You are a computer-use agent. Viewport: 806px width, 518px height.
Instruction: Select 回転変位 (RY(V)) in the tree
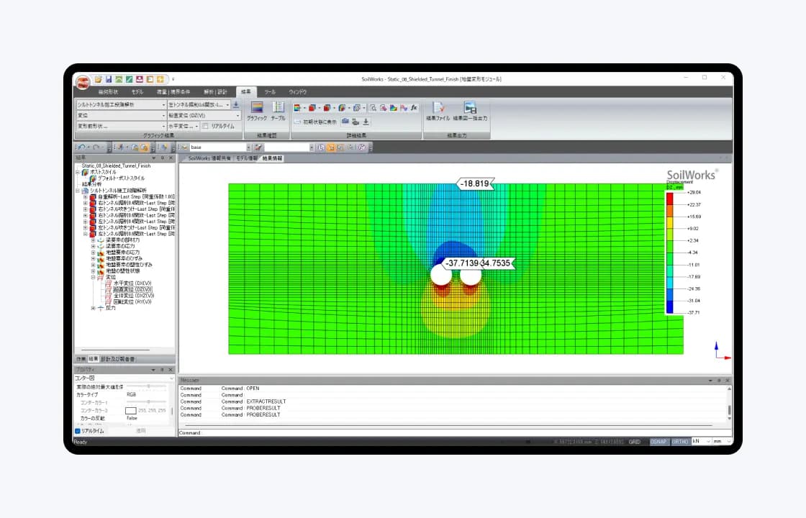pyautogui.click(x=132, y=301)
